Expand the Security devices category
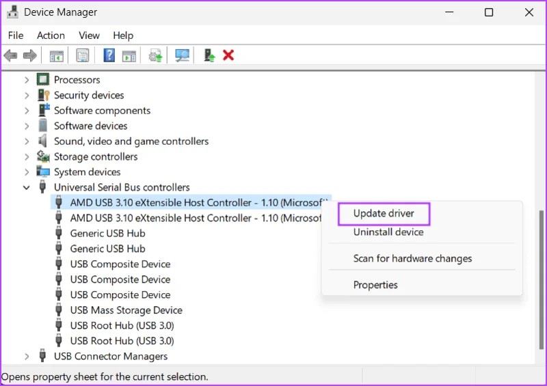Screen dimensions: 547x386 (27, 95)
